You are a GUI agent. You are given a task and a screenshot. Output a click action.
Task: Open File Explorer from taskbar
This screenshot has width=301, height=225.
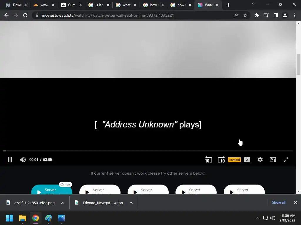point(22,218)
